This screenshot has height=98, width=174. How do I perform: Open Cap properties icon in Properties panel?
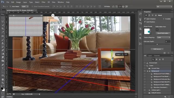pos(153,15)
